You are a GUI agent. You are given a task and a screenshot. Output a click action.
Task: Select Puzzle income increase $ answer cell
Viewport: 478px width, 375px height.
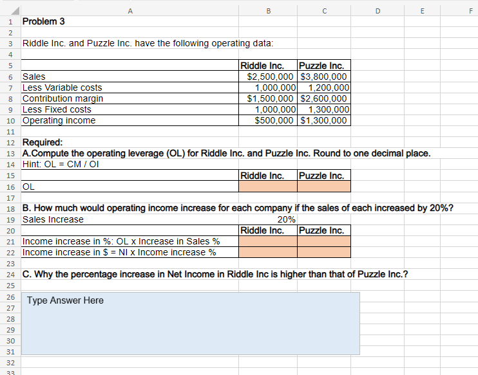pos(324,252)
